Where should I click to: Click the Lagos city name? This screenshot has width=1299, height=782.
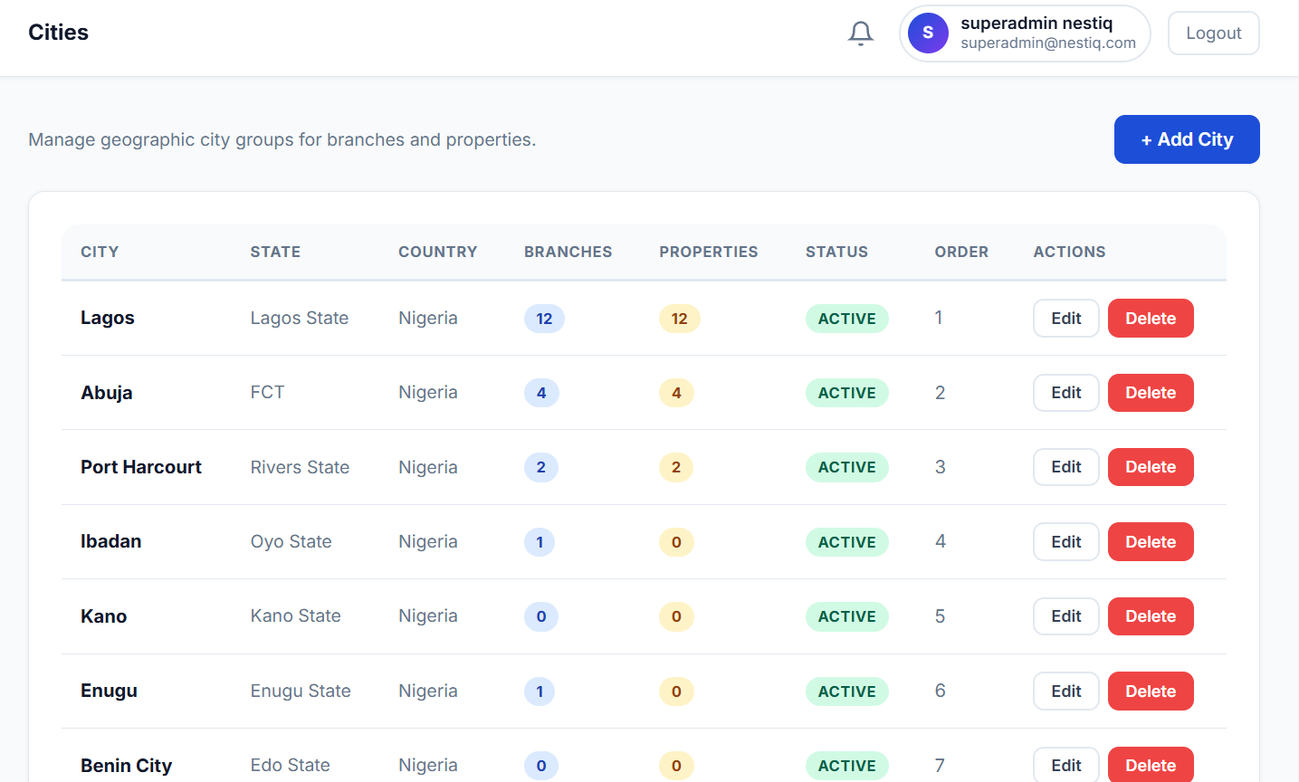click(108, 318)
